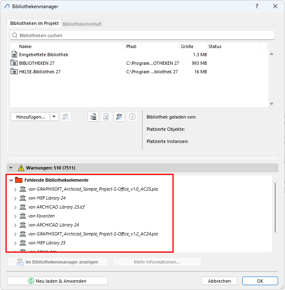This screenshot has height=290, width=285.
Task: Click the library icon of ARCHICAD Library 24
Action: click(23, 225)
